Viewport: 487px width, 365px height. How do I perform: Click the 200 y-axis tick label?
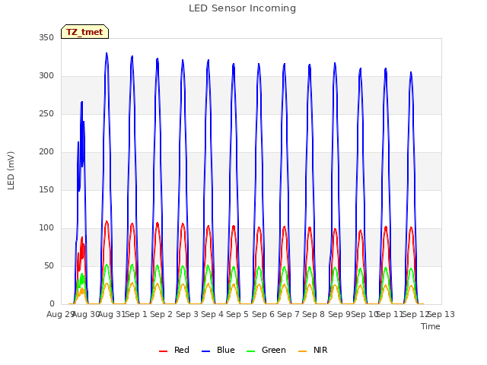pos(46,152)
